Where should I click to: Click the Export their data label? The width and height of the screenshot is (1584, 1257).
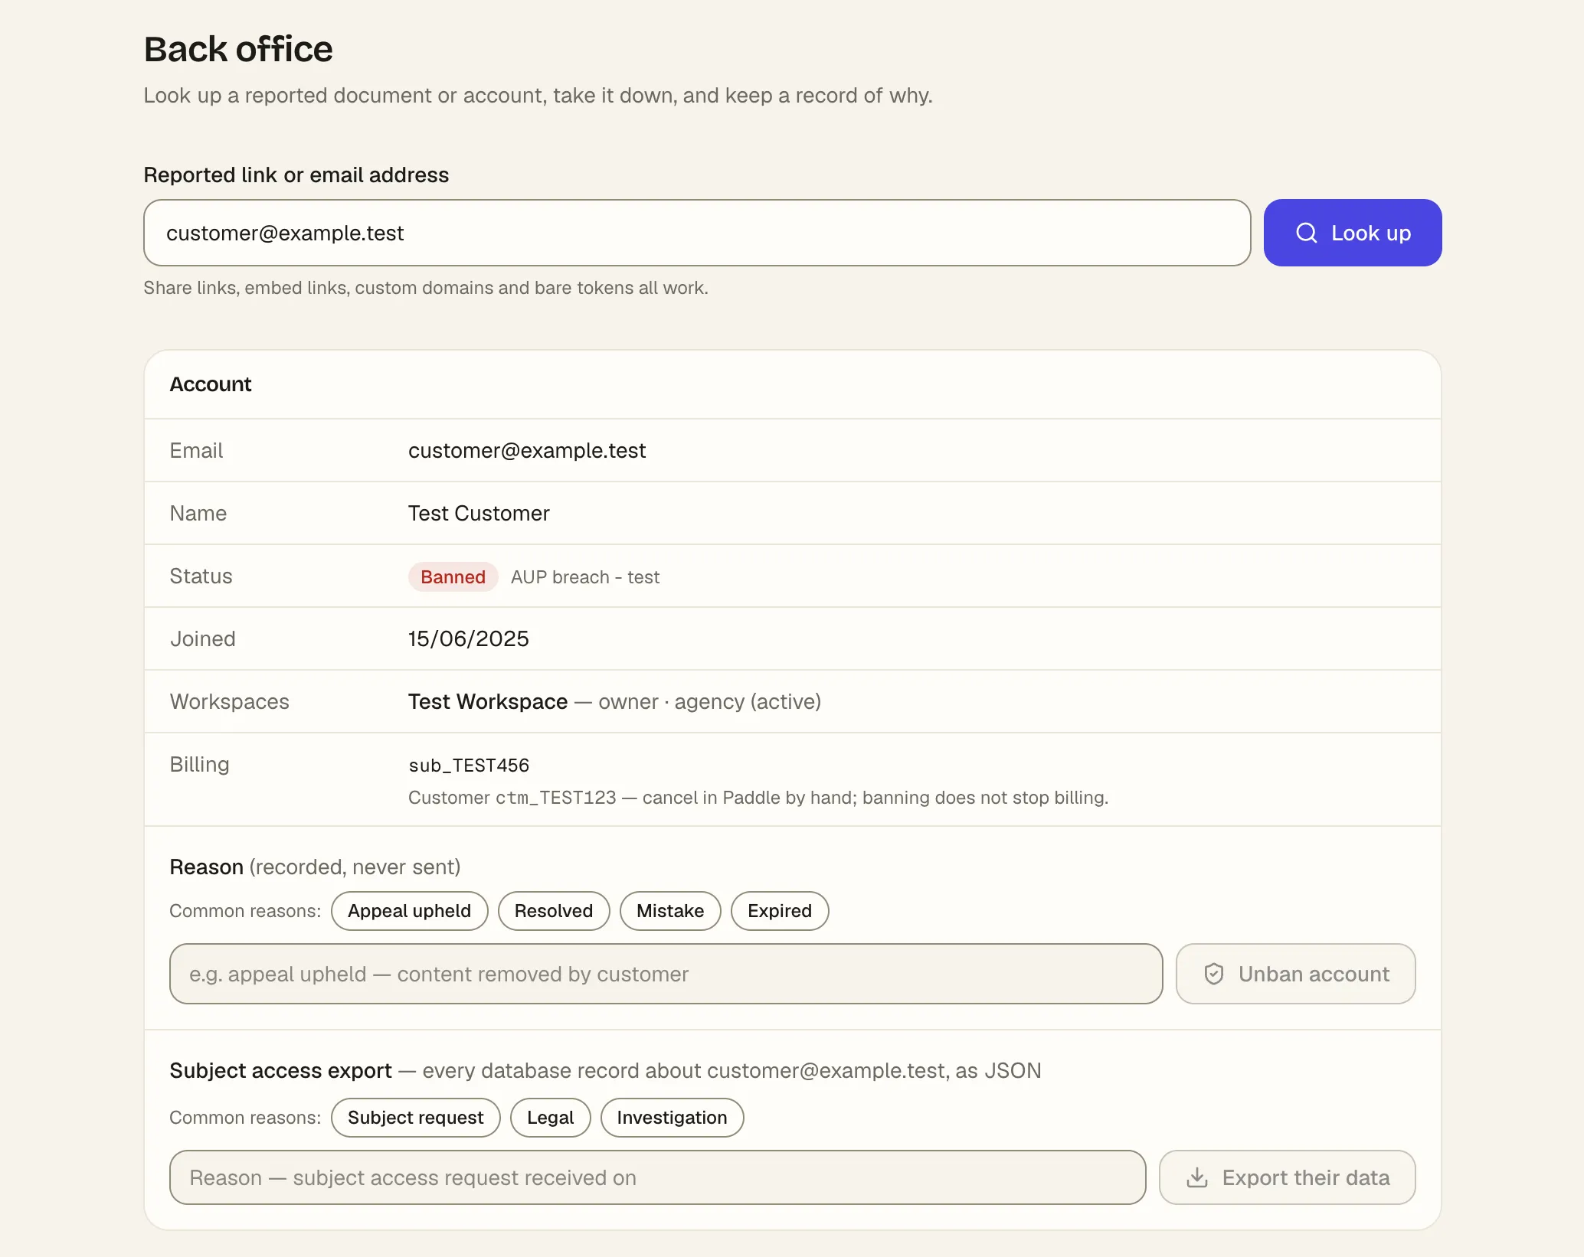coord(1306,1177)
